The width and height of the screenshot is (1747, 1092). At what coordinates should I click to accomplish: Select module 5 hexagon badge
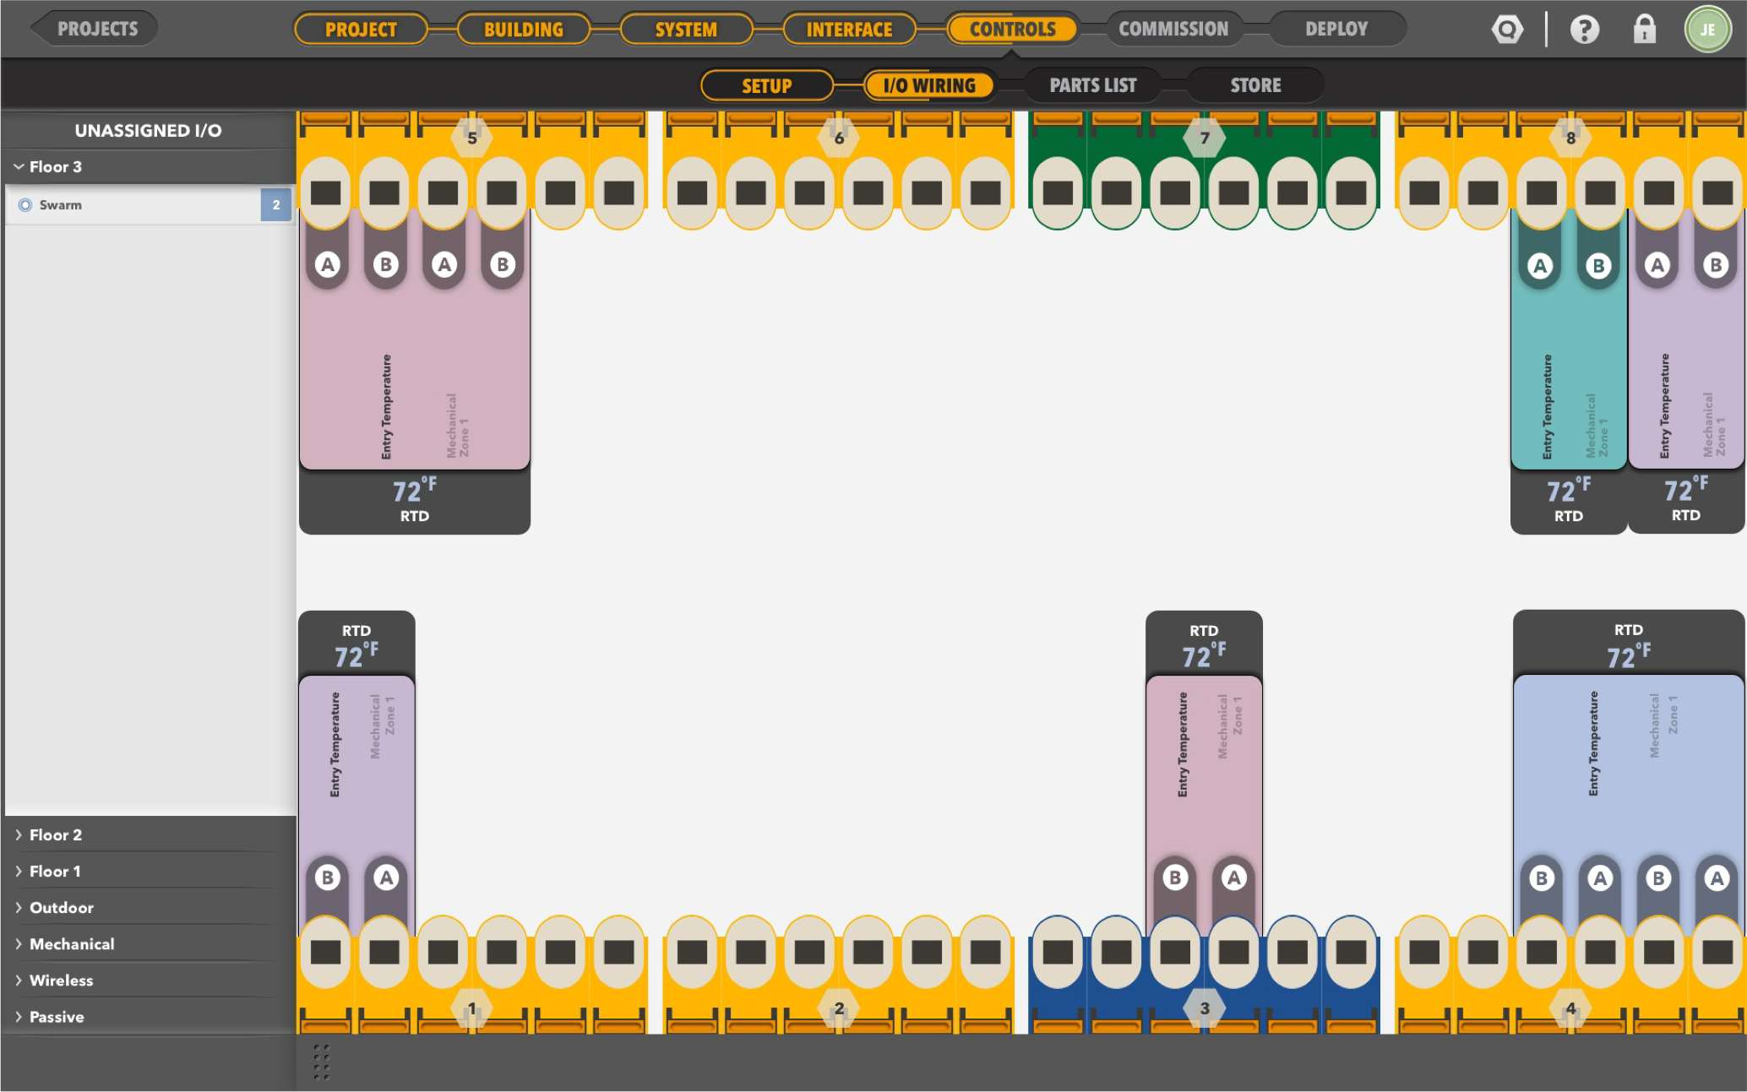pyautogui.click(x=472, y=138)
